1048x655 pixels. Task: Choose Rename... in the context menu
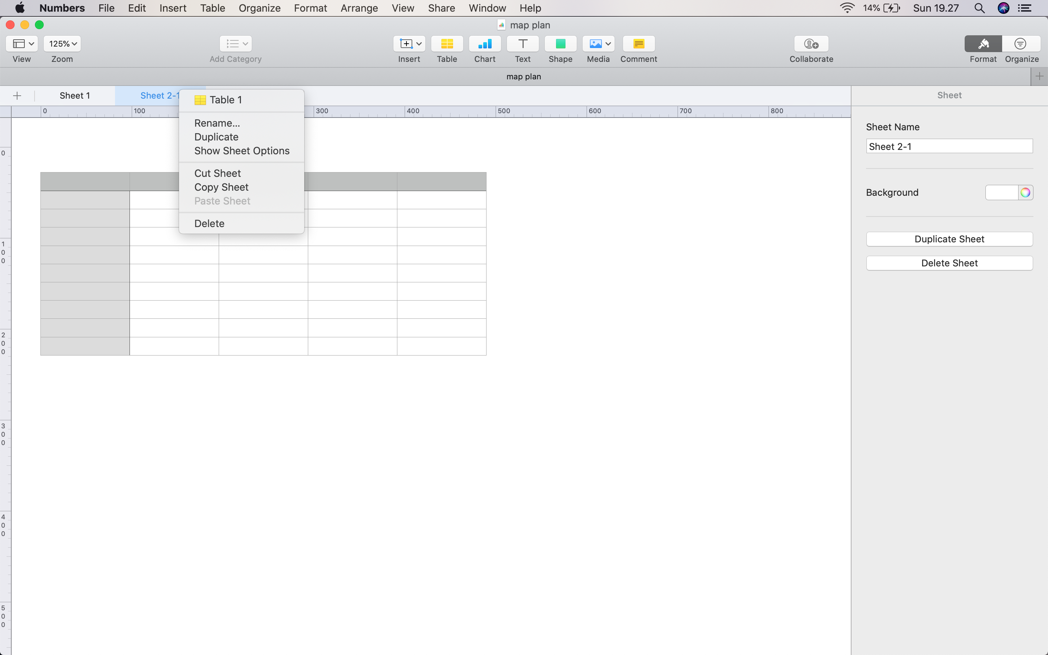[x=217, y=123]
